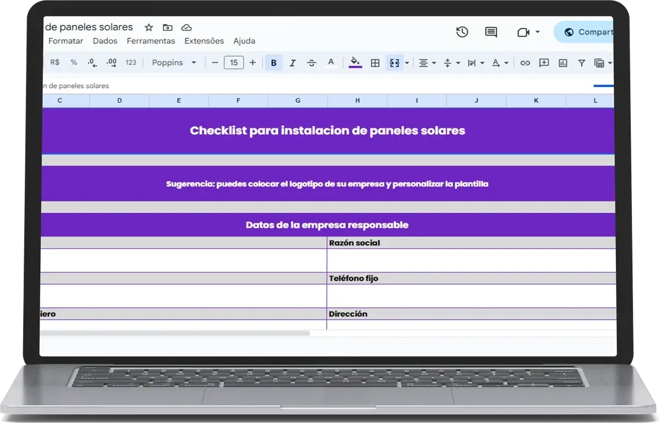Select column L header

point(590,100)
